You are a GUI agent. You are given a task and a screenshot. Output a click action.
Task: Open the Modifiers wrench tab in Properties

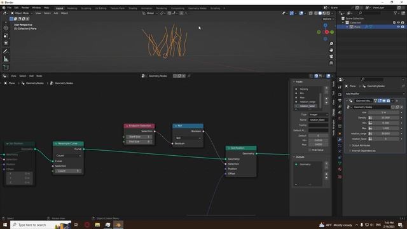coord(340,140)
